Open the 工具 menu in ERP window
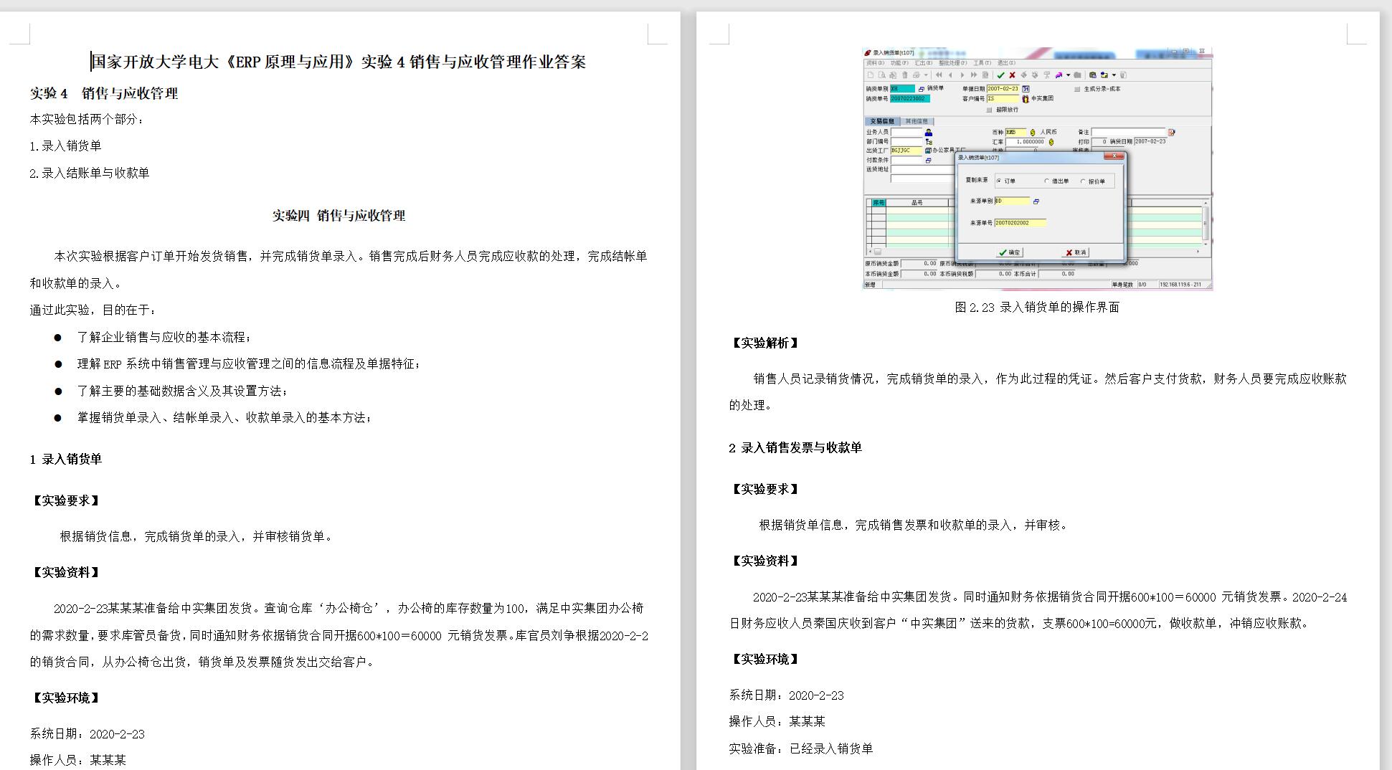Image resolution: width=1392 pixels, height=770 pixels. click(983, 63)
